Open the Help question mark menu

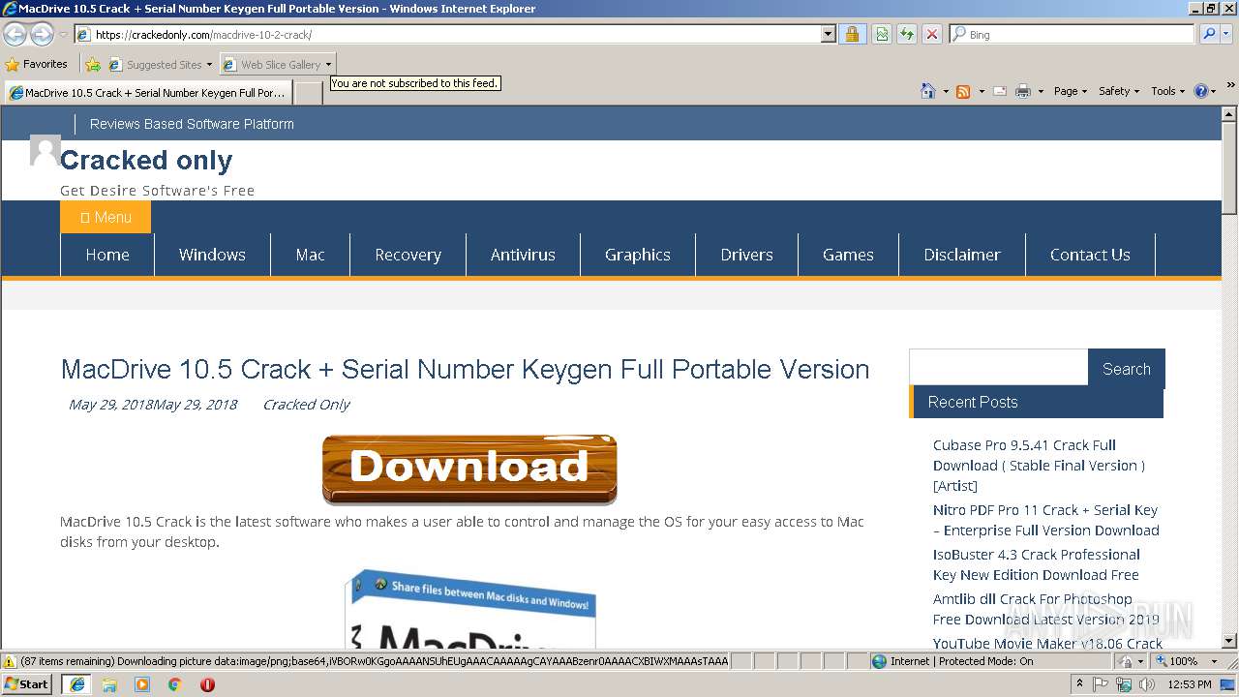click(1205, 91)
